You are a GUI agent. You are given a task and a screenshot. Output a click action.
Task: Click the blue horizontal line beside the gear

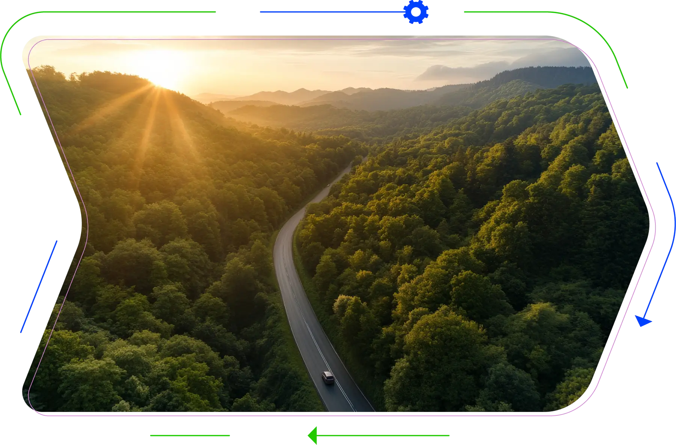tap(330, 12)
